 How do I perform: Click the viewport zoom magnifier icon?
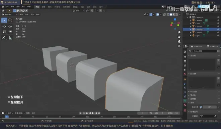click(x=179, y=32)
